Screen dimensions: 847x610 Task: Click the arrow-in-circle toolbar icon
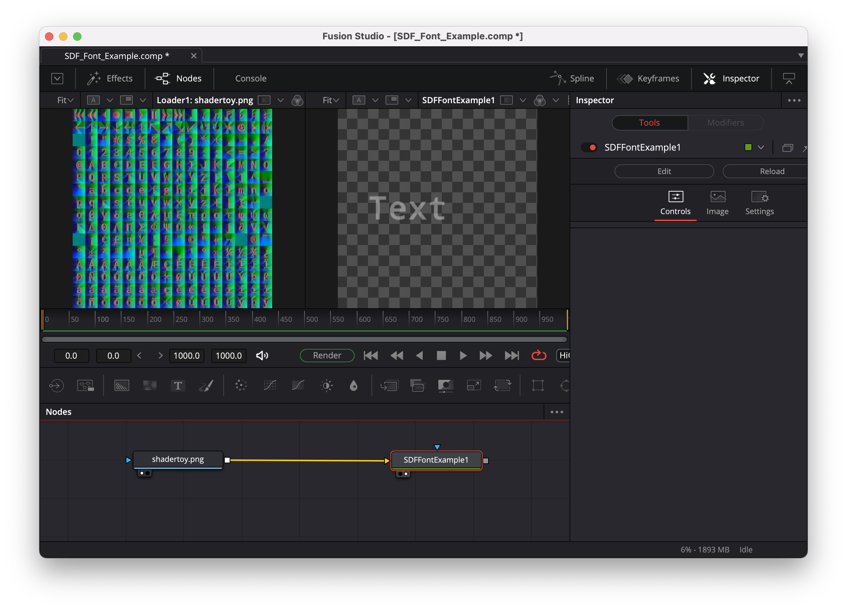click(x=57, y=386)
